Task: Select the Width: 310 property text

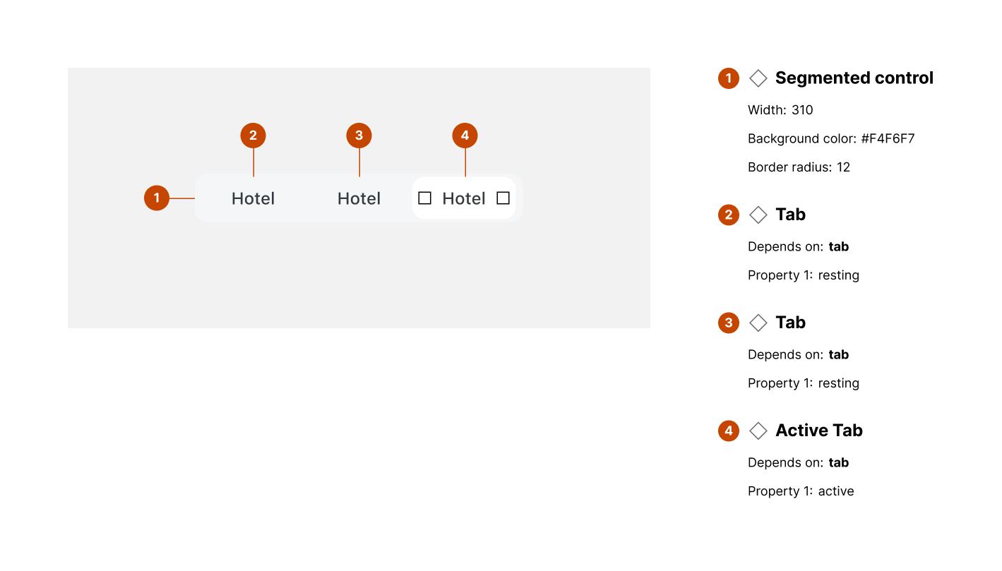Action: pos(780,110)
